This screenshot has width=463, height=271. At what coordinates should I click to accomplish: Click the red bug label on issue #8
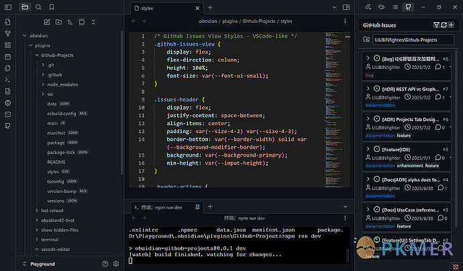click(369, 75)
